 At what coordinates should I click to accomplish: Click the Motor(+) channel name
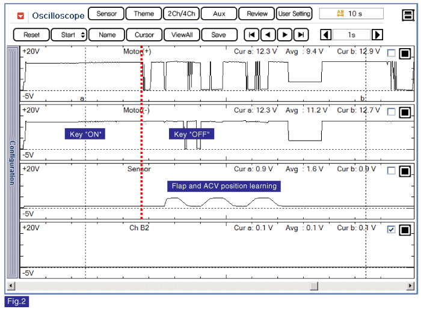tap(137, 52)
